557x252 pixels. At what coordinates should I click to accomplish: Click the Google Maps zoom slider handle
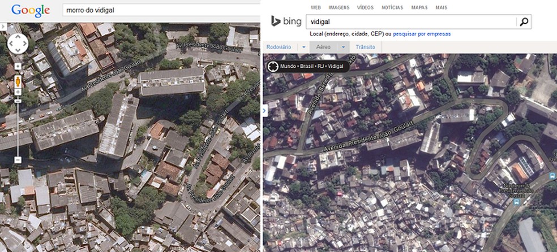click(x=18, y=102)
